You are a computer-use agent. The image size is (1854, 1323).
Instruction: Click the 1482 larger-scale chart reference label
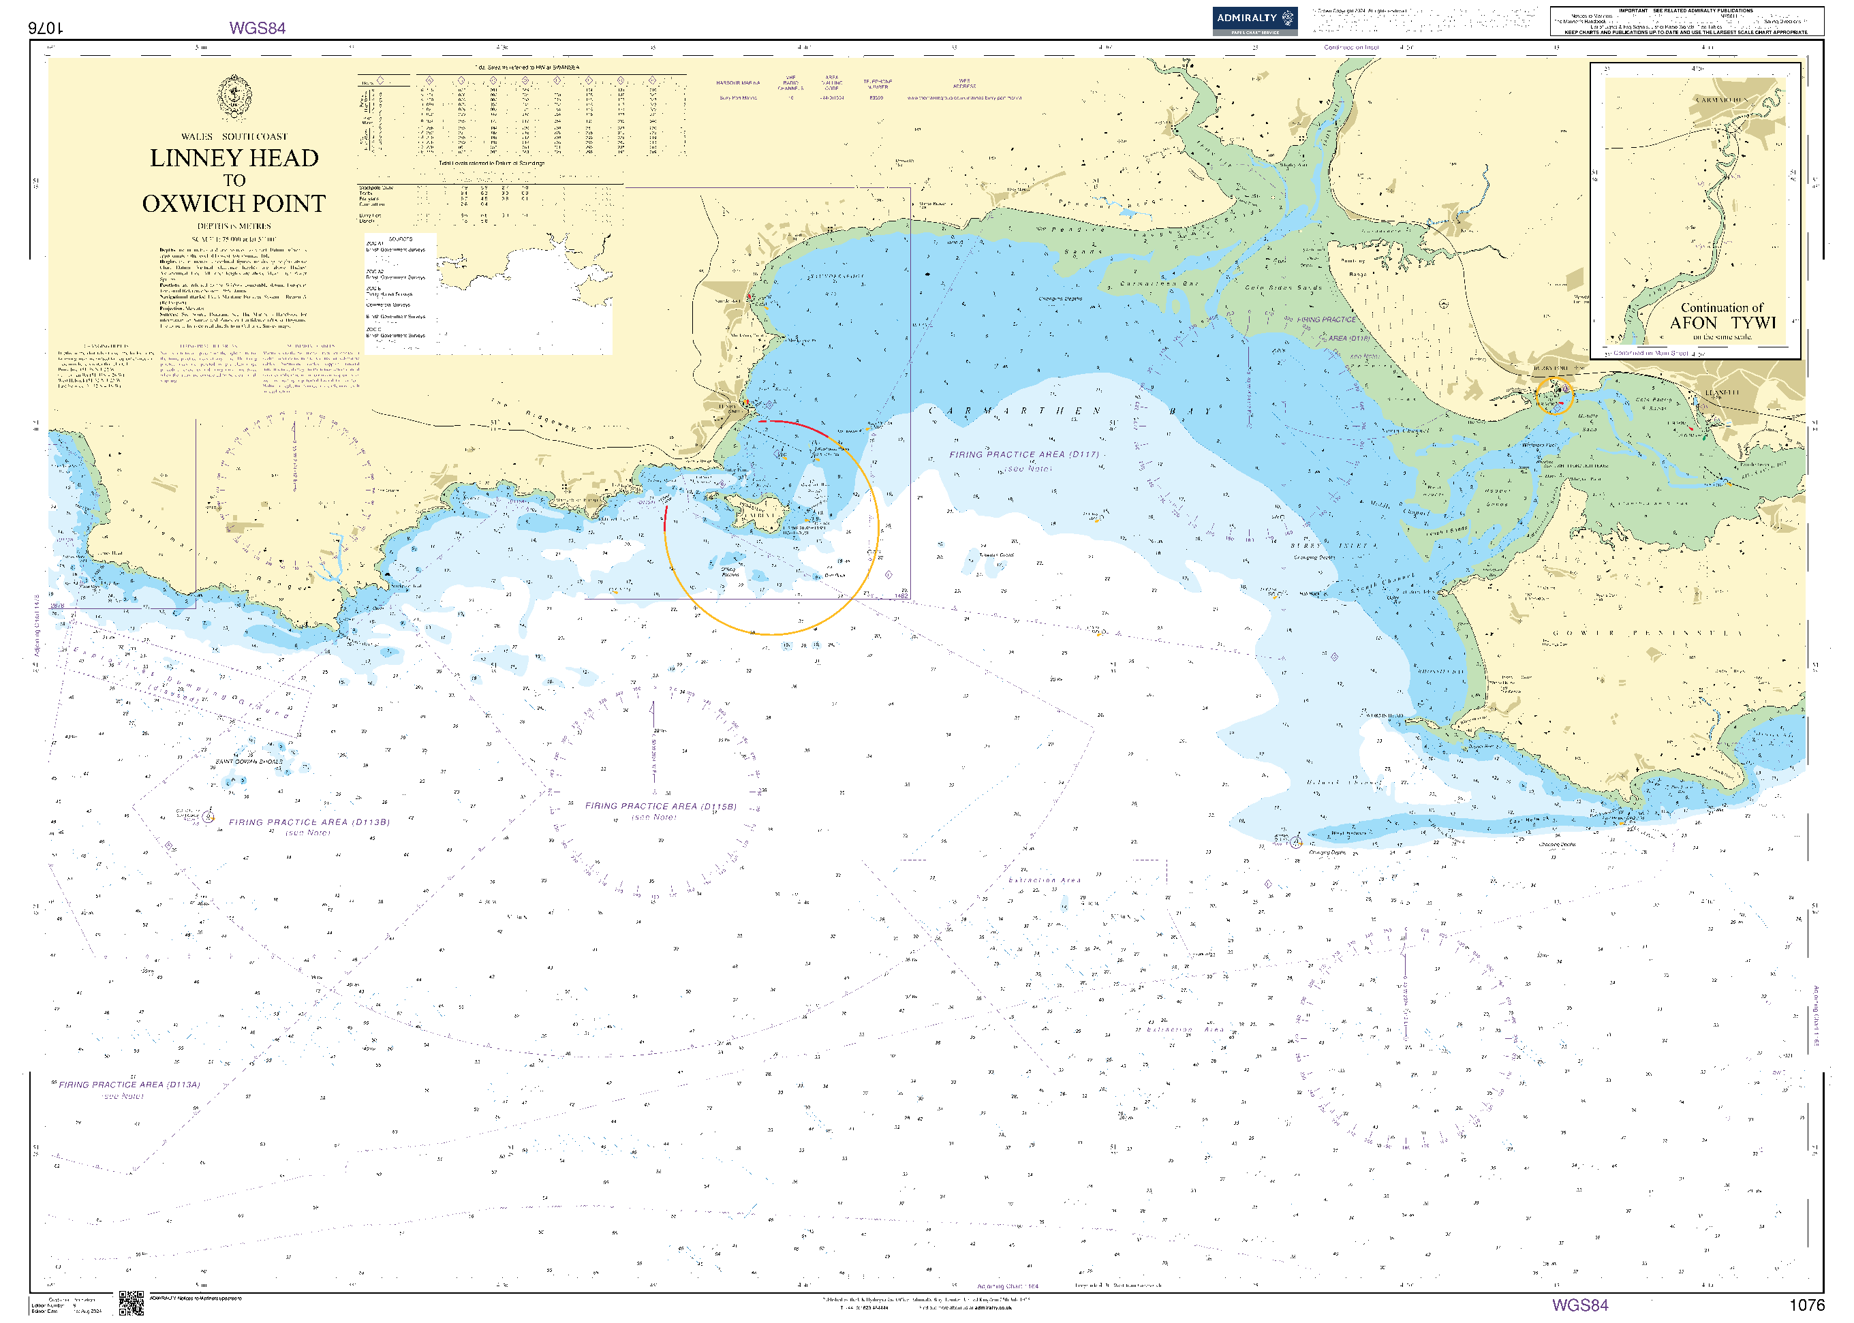[901, 595]
